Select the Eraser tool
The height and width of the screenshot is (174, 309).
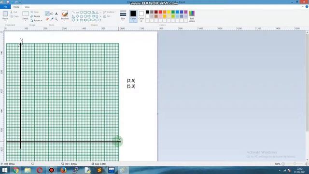[x=47, y=19]
